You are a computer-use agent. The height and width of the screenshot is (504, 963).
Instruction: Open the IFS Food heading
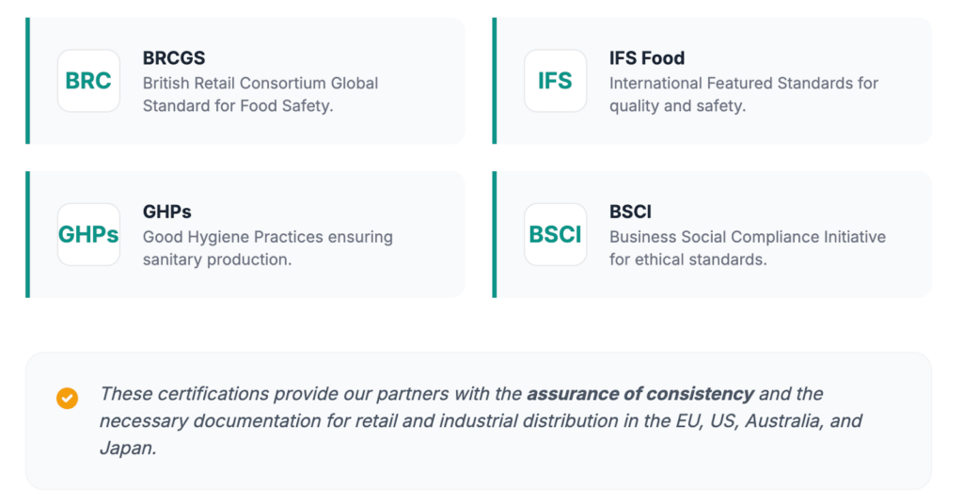(x=647, y=58)
